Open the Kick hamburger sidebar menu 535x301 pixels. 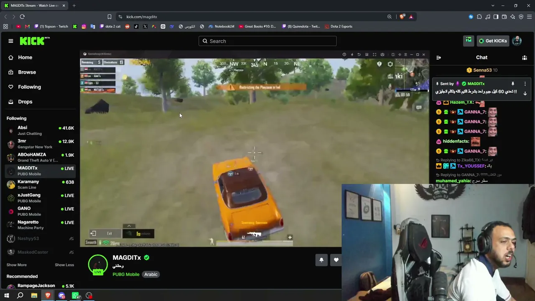click(11, 41)
